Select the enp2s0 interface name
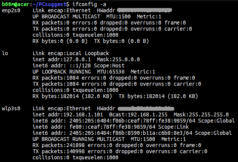238x162 pixels. 11,11
